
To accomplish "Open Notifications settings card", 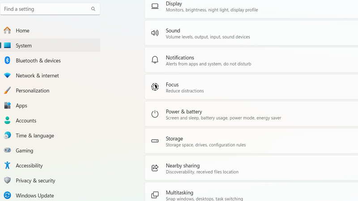I will 251,60.
